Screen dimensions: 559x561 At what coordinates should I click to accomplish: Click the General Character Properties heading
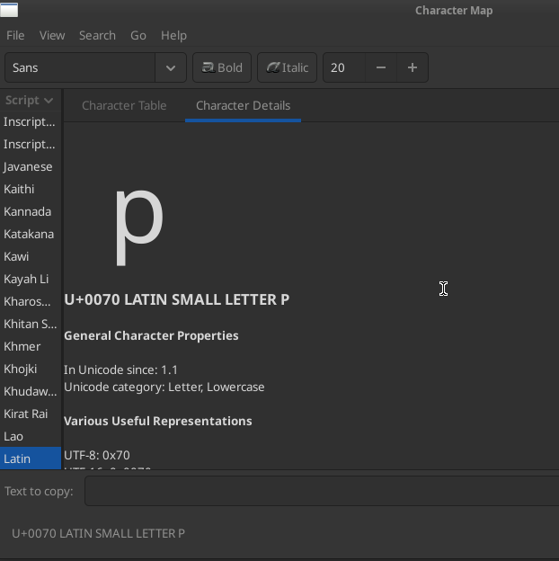[x=151, y=335]
